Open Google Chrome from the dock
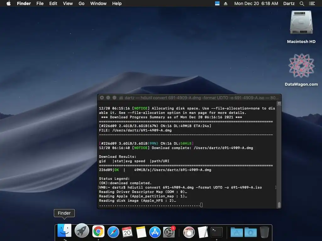Screen dimensions: 322x241 tap(98, 231)
